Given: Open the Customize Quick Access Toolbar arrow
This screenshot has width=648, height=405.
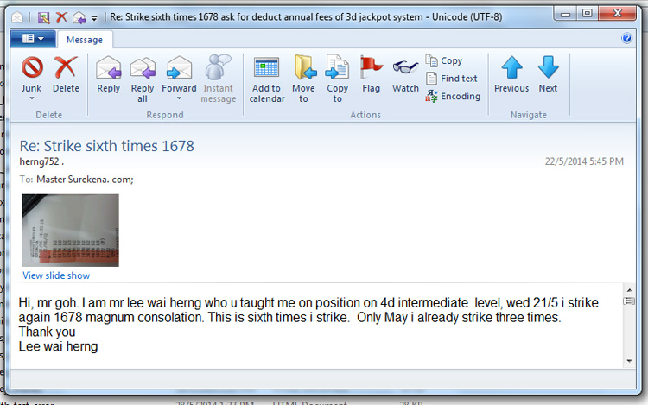Looking at the screenshot, I should (94, 18).
